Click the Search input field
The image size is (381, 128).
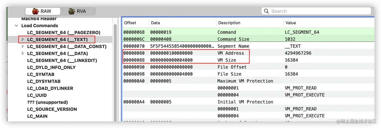(x=316, y=11)
